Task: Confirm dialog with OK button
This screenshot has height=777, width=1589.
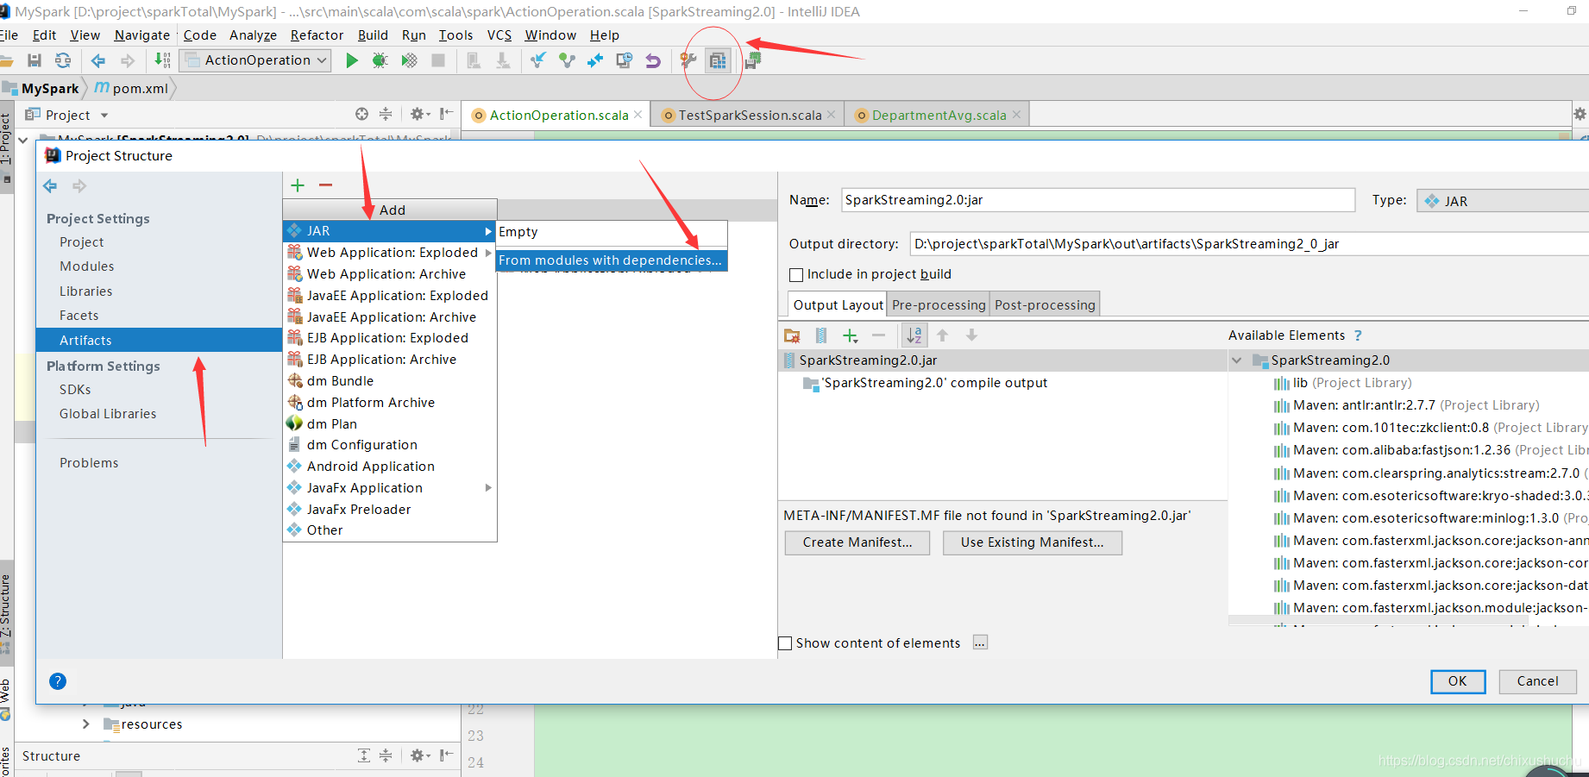Action: (x=1458, y=681)
